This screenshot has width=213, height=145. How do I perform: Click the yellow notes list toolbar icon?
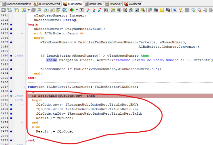pos(162,10)
